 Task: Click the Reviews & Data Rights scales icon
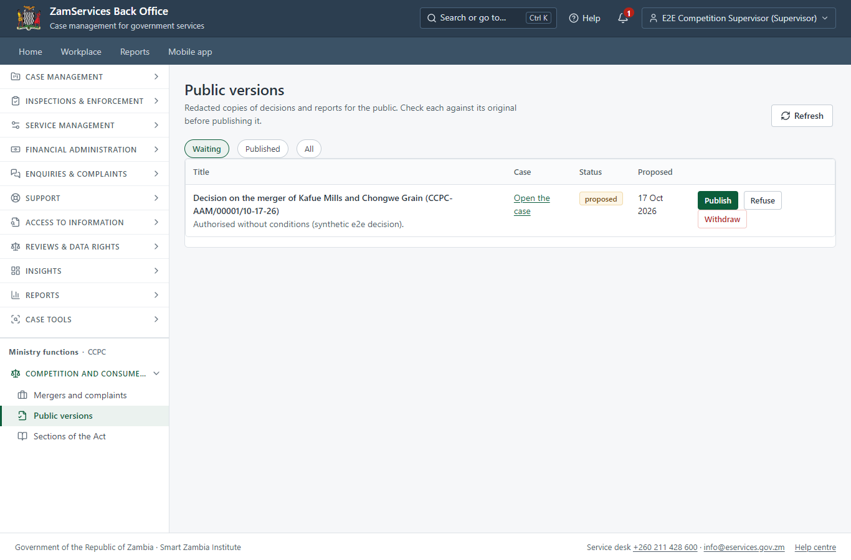[16, 246]
